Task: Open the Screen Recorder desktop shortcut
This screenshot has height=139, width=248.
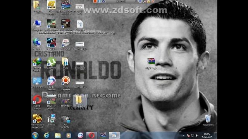Action: coord(65,83)
